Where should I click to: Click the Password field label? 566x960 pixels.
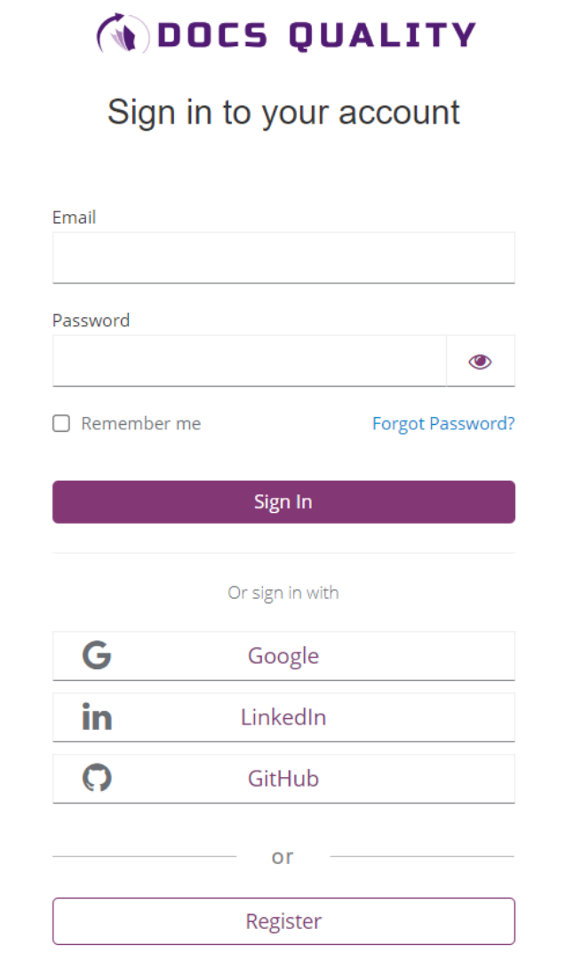[91, 320]
